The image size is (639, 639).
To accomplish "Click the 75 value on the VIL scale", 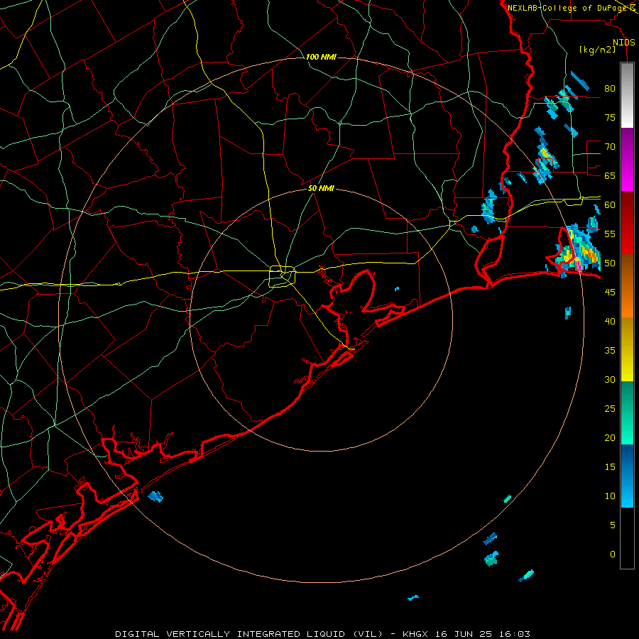I will pyautogui.click(x=610, y=117).
